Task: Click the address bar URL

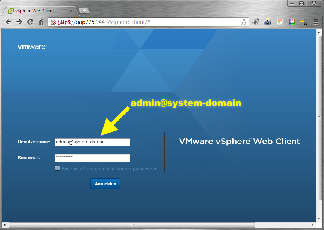Action: pos(150,22)
